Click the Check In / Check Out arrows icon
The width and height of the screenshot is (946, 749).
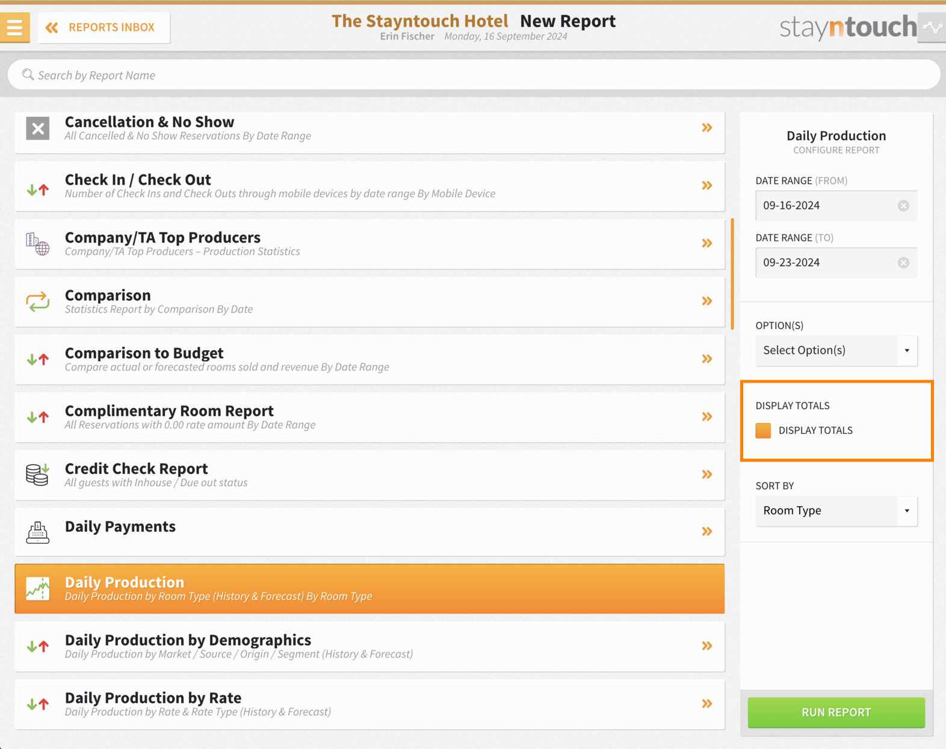click(37, 190)
